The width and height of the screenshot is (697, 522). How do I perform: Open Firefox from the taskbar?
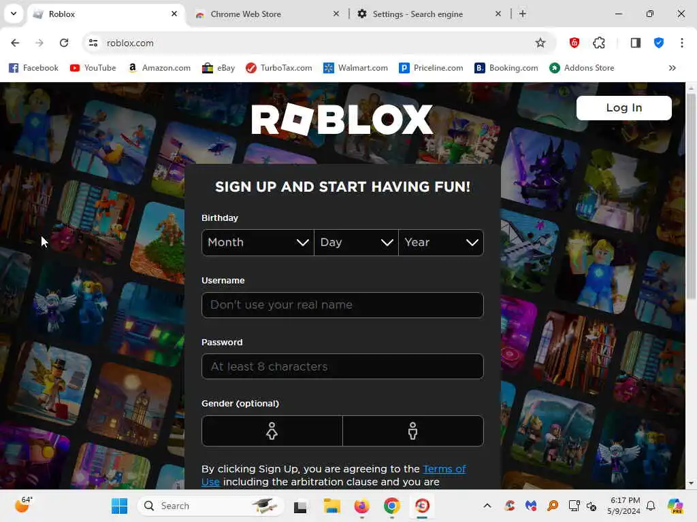click(362, 506)
